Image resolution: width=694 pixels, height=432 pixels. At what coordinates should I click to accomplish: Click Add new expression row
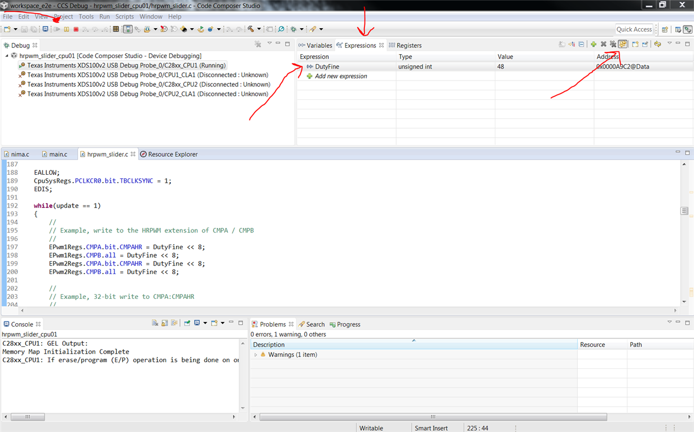click(341, 76)
